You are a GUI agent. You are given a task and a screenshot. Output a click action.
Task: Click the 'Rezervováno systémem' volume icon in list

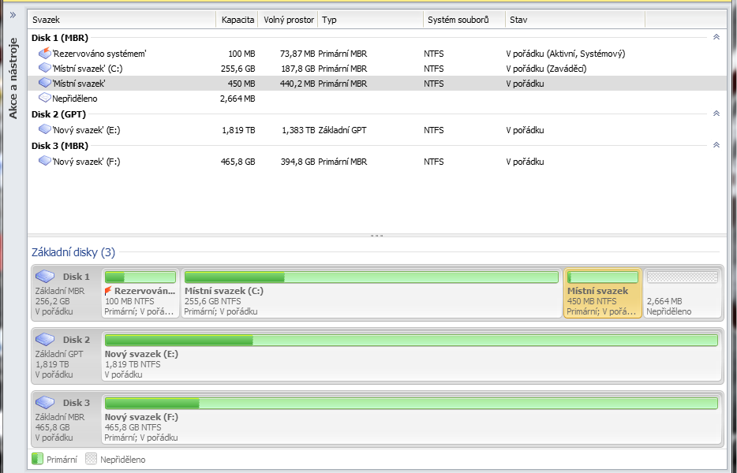click(44, 54)
